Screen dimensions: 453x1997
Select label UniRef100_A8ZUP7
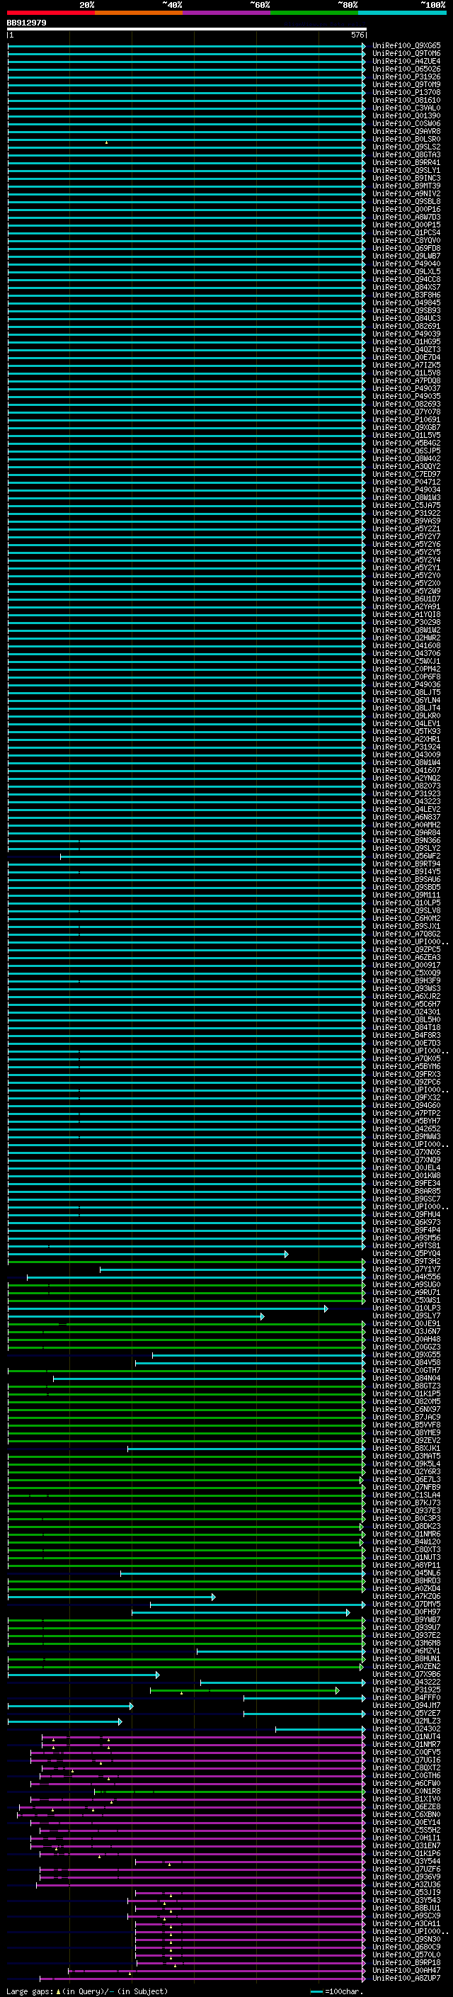406,1979
